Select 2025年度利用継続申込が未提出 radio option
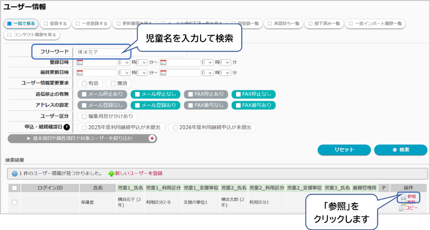The width and height of the screenshot is (430, 230). coord(85,128)
